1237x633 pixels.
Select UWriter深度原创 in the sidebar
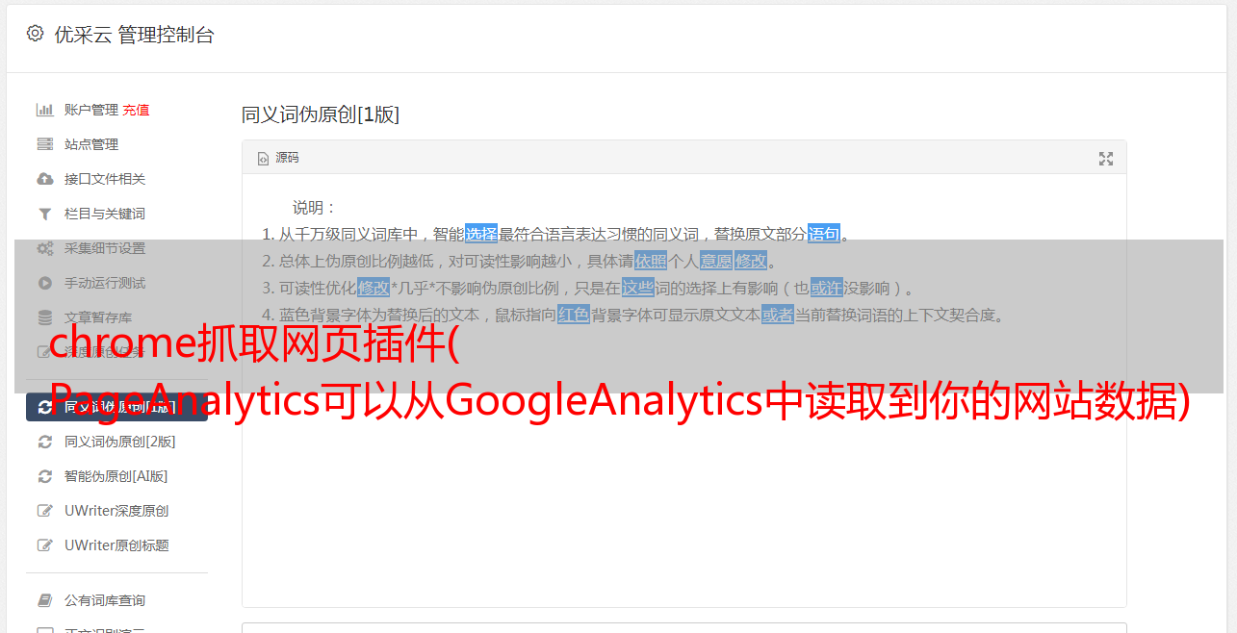pos(116,511)
